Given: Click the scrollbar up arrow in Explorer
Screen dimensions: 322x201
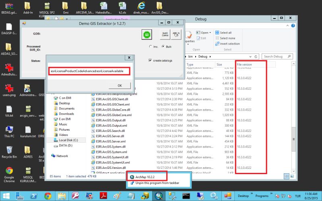Looking at the screenshot, I should click(x=293, y=64).
